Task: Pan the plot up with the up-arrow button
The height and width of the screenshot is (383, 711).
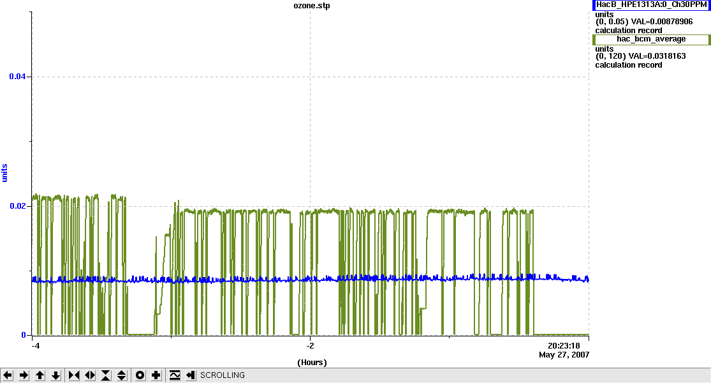Action: click(40, 375)
